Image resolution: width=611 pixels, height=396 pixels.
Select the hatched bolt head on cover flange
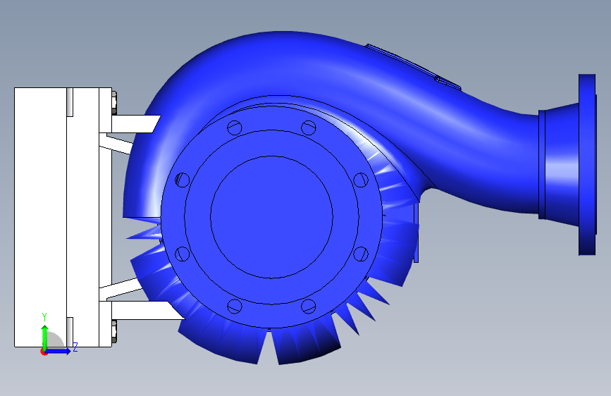click(x=183, y=180)
